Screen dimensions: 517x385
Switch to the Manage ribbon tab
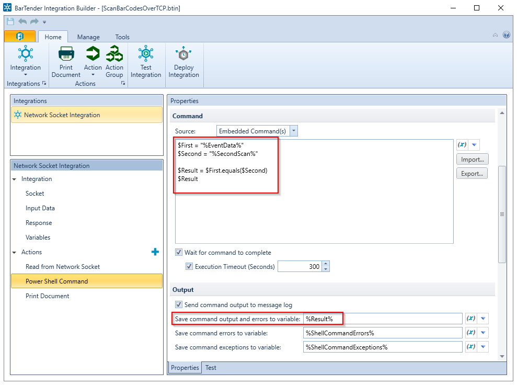point(88,37)
